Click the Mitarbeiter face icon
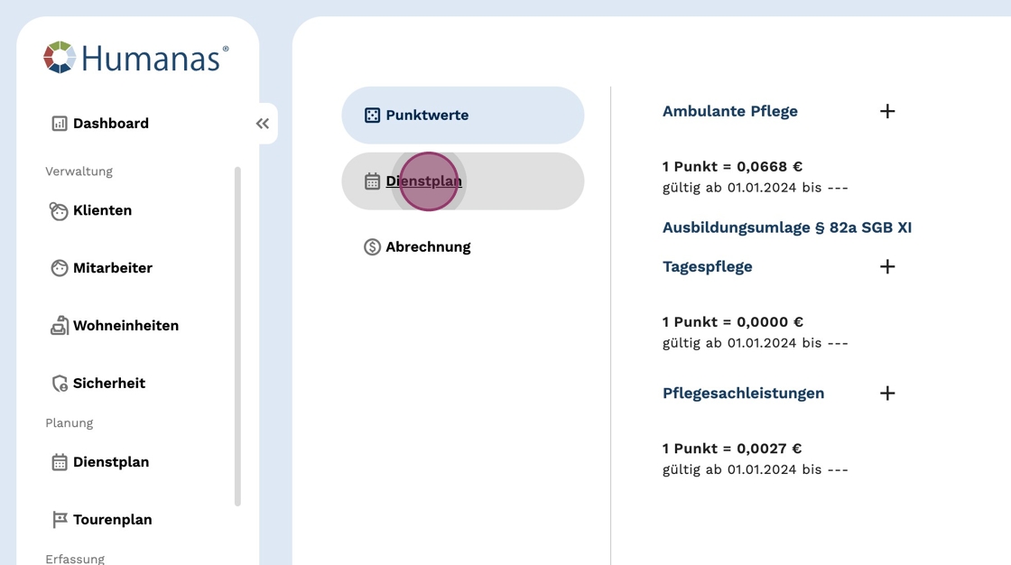This screenshot has height=565, width=1011. [x=60, y=268]
